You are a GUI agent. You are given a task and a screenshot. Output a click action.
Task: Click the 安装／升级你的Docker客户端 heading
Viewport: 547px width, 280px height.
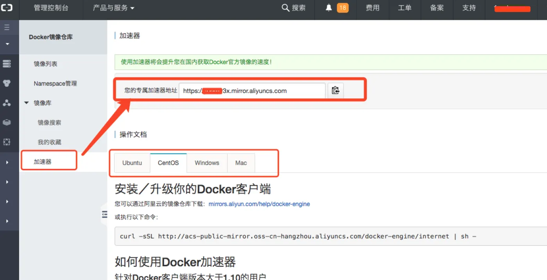tap(193, 189)
